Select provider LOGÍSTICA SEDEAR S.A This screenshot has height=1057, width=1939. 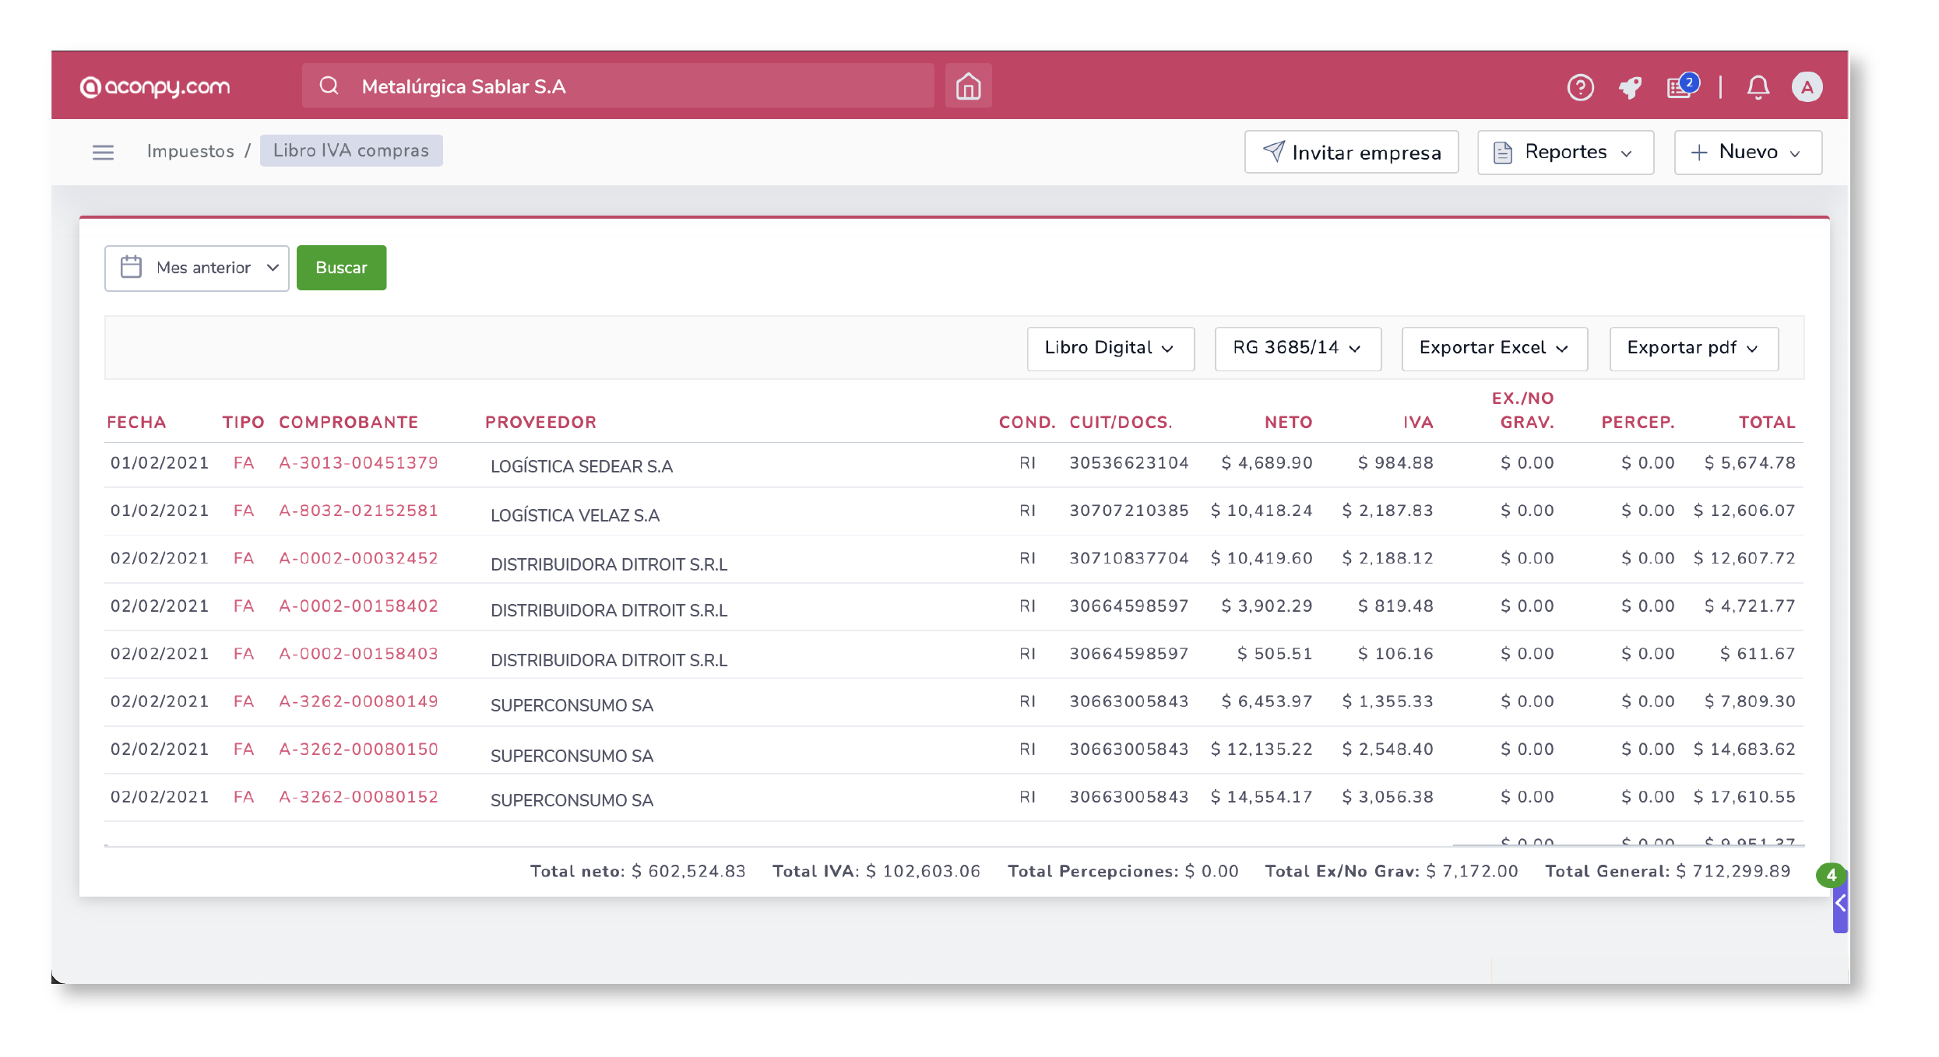click(582, 466)
